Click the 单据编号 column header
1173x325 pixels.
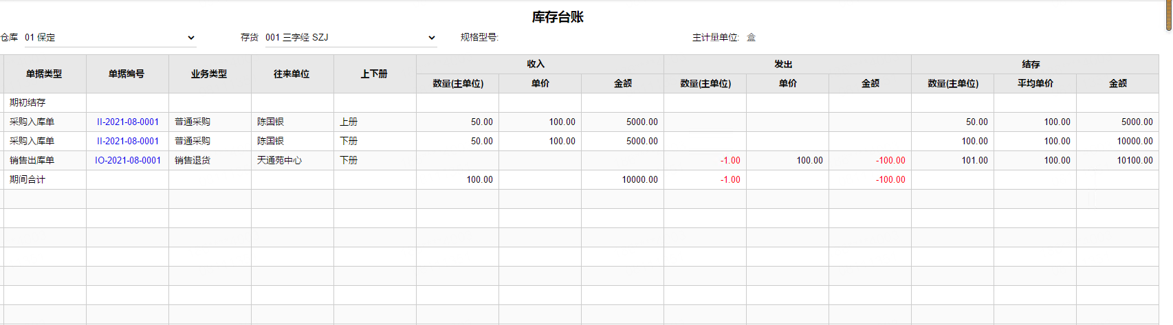tap(127, 74)
